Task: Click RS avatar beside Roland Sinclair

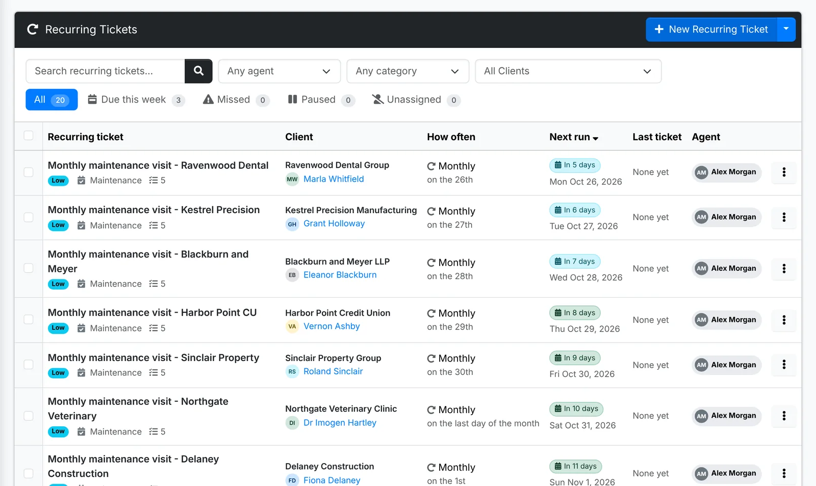Action: tap(292, 371)
